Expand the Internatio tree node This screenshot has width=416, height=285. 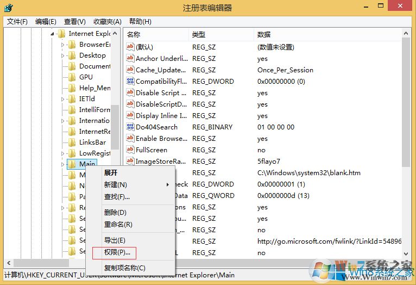[62, 121]
